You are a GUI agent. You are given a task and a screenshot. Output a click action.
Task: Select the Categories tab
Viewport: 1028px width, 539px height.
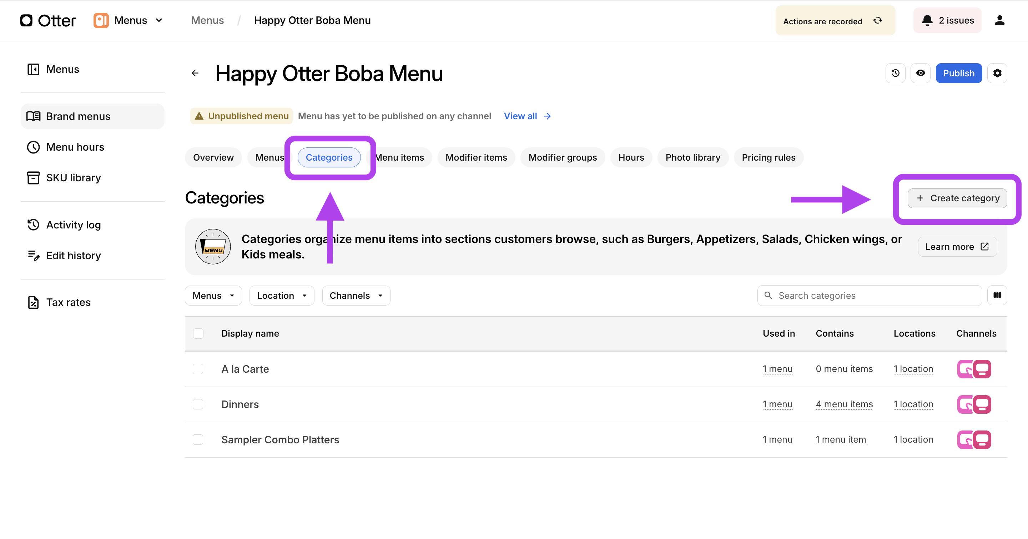[329, 157]
